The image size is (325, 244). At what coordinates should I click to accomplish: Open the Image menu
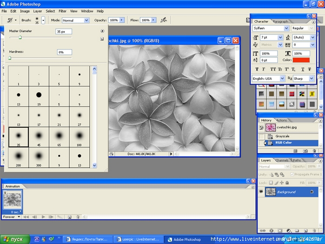point(25,11)
